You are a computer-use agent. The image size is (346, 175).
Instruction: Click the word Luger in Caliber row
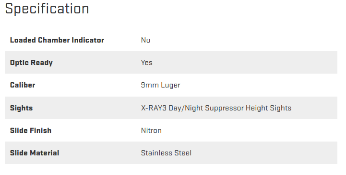click(x=170, y=85)
